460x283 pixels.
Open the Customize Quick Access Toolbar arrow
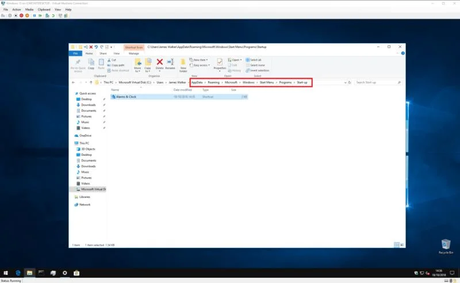112,47
